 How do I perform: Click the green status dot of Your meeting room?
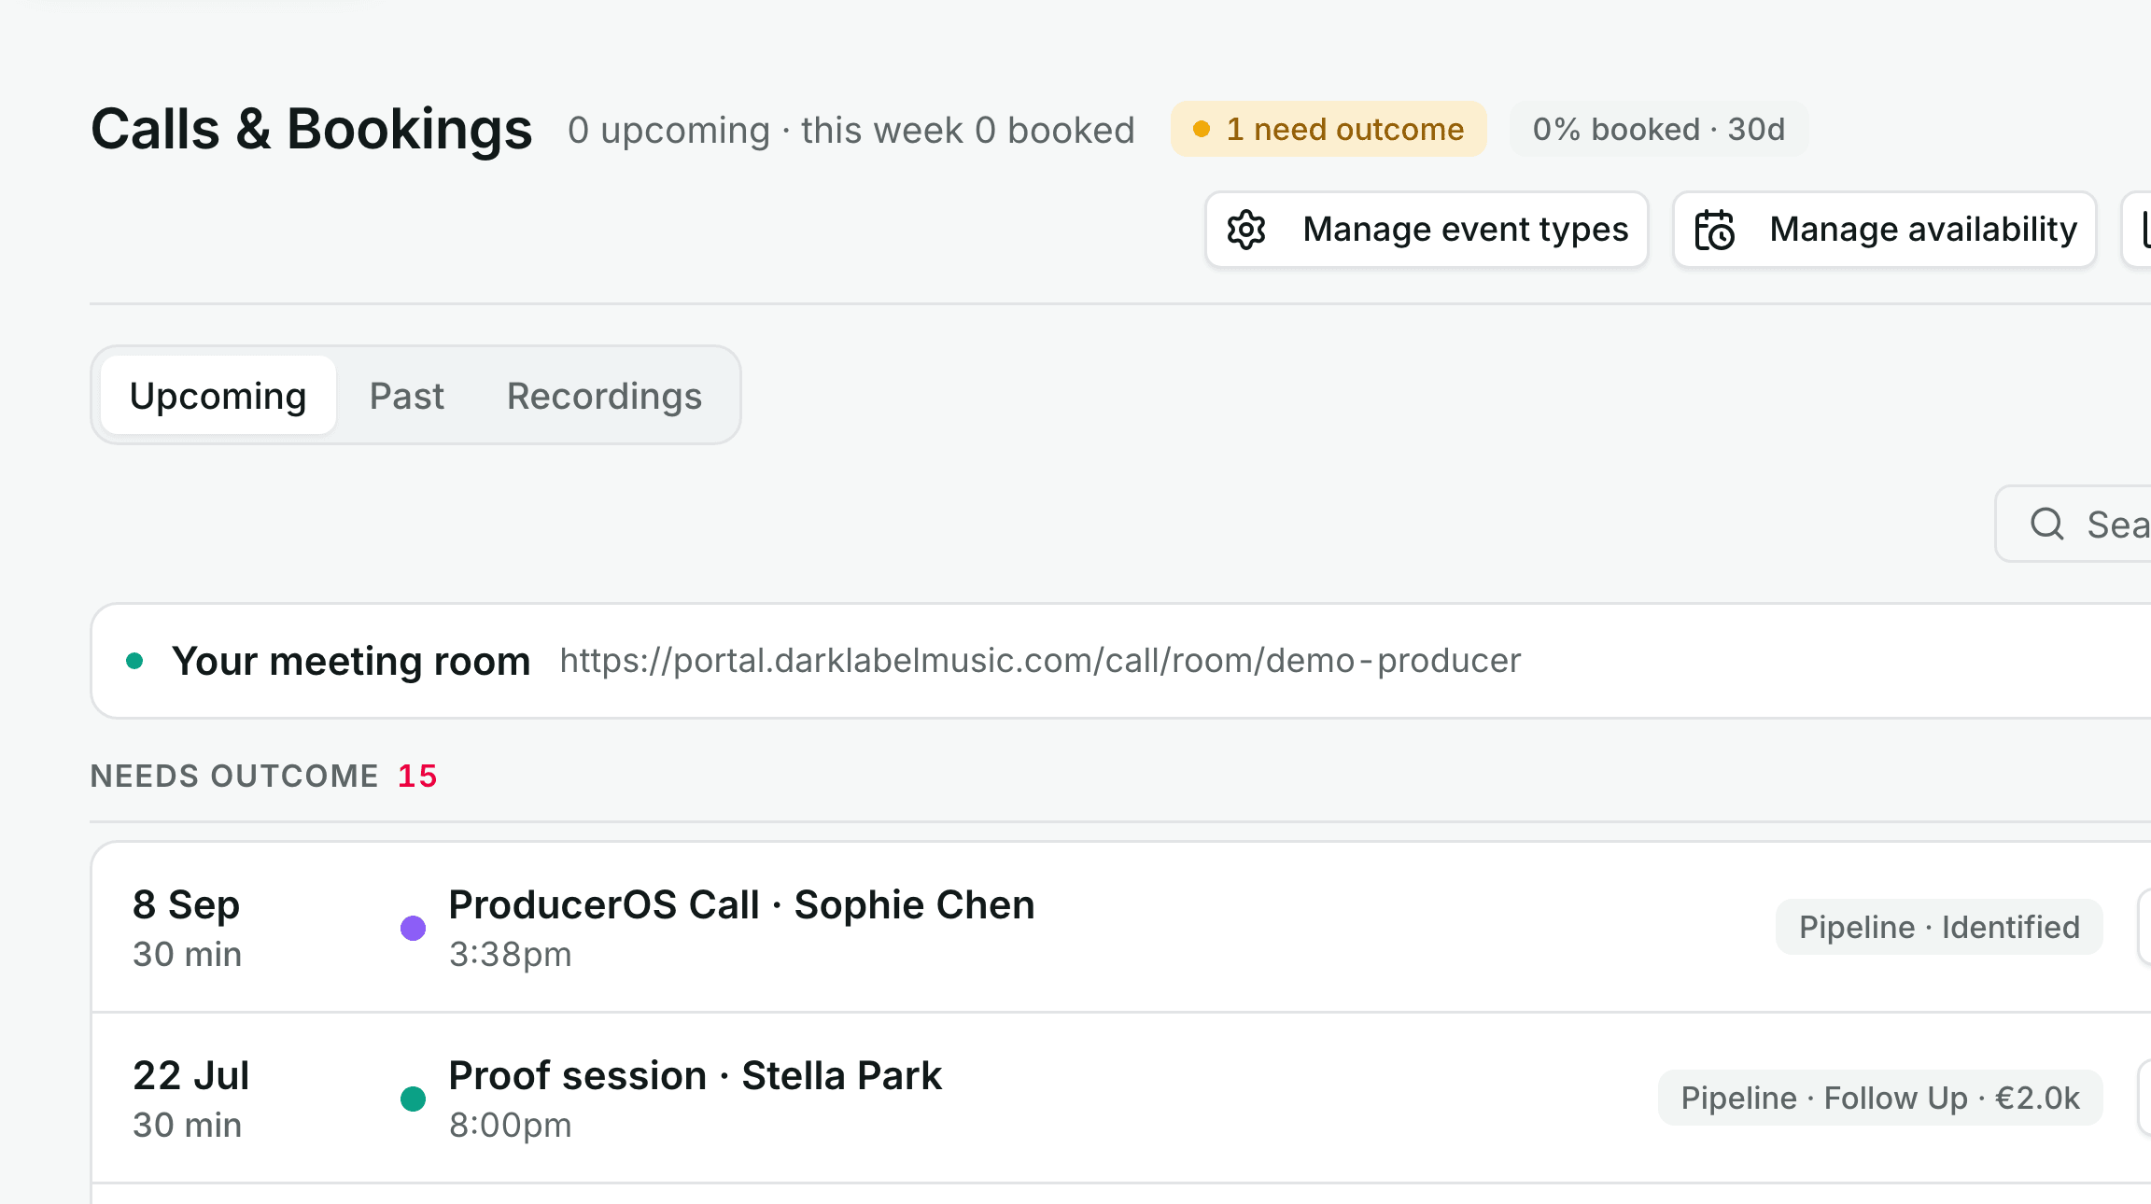point(134,661)
